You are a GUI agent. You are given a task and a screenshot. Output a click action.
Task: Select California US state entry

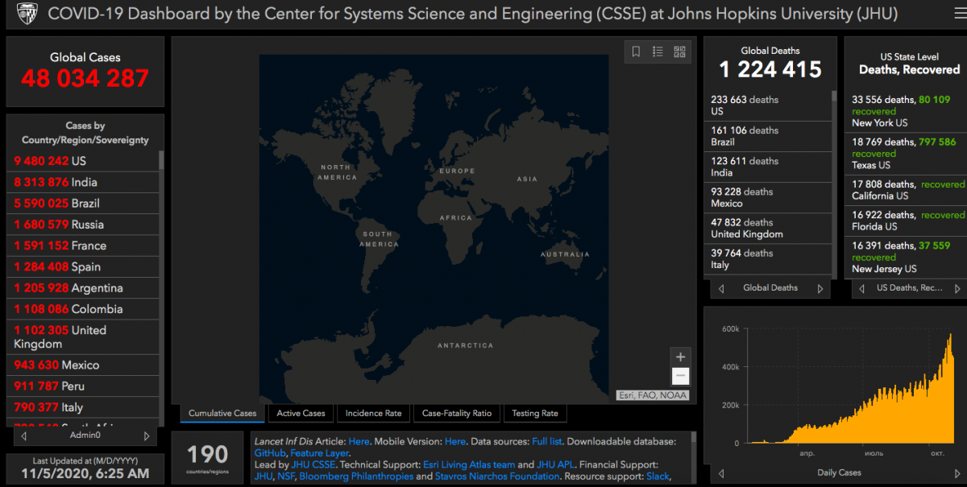point(907,190)
